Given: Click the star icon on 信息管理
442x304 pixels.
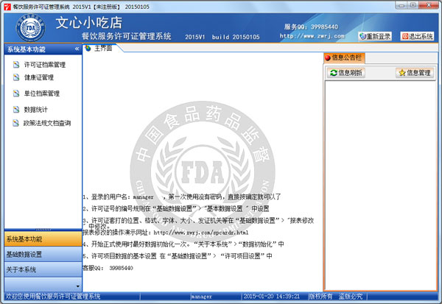Looking at the screenshot, I should tap(402, 73).
